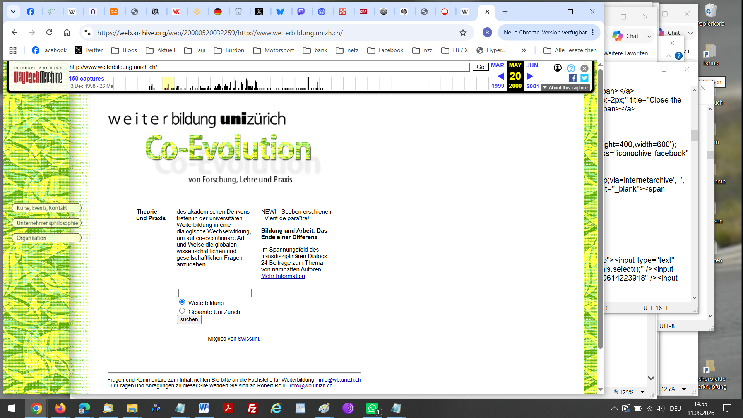Email info@wb.unizh.ch link

340,380
